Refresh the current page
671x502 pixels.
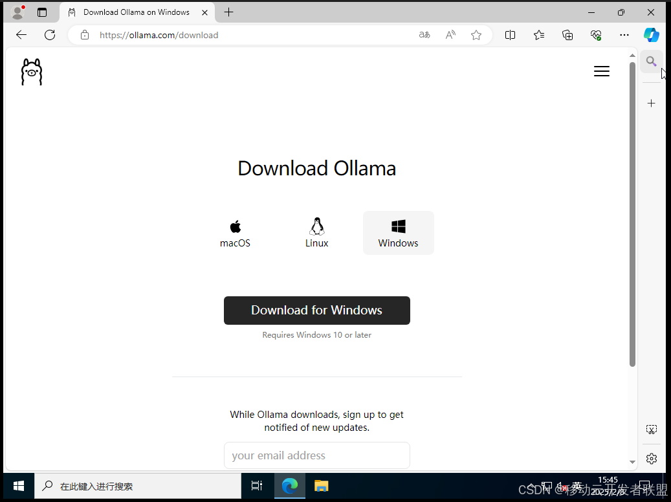pyautogui.click(x=50, y=35)
